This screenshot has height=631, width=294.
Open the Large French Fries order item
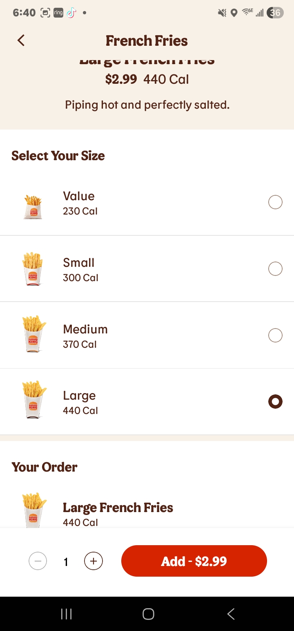point(118,508)
